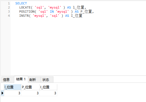The height and width of the screenshot is (102, 146).
Task: Click line number 3 in the gutter
Action: click(x=9, y=12)
